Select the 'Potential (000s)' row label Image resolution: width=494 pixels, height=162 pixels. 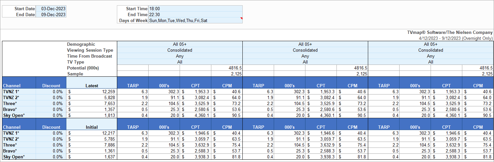[83, 68]
